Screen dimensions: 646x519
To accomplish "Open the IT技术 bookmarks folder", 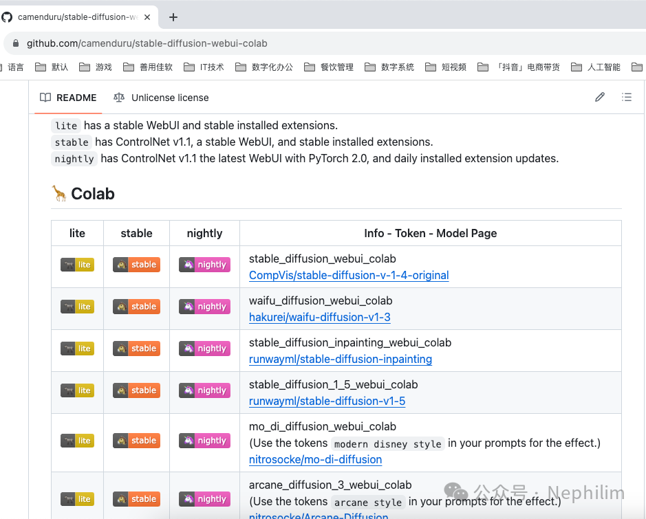I will (204, 67).
